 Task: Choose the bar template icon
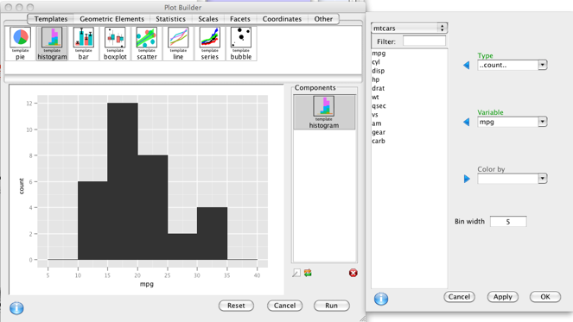click(83, 43)
